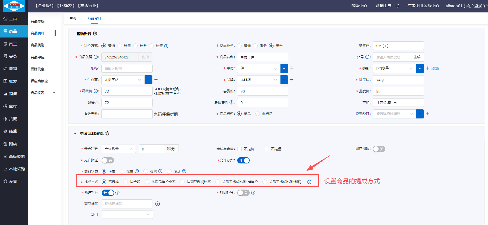Click the 规格 input field
The image size is (488, 225).
[x=127, y=69]
